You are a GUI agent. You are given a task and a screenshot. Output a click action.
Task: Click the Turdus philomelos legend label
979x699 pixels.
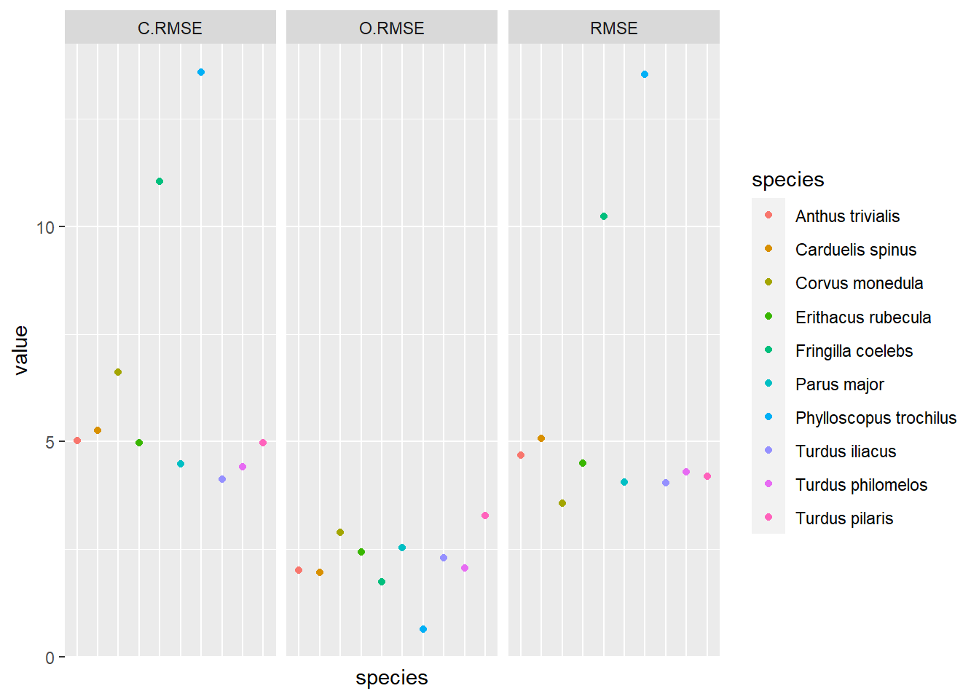(861, 485)
